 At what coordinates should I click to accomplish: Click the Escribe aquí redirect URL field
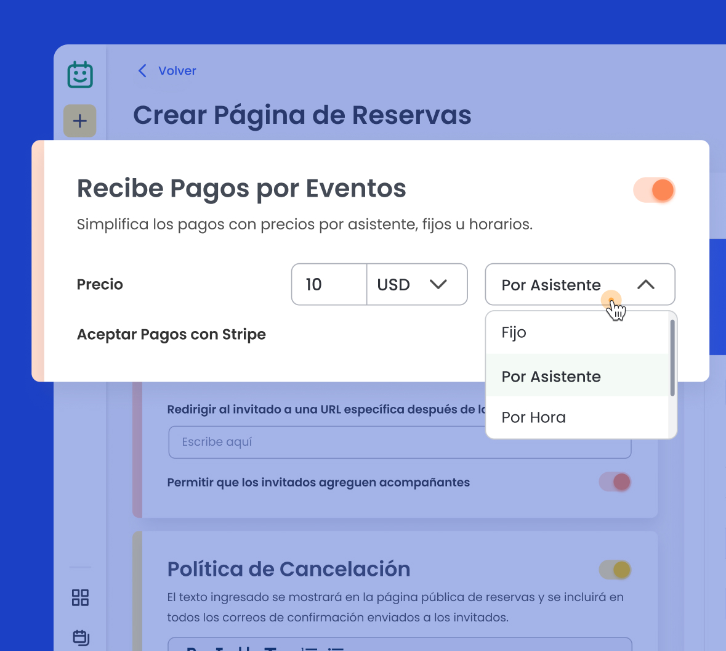point(326,442)
